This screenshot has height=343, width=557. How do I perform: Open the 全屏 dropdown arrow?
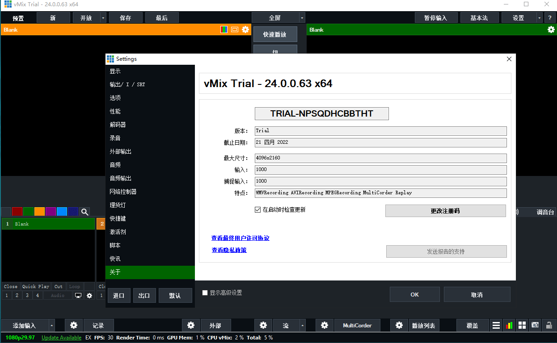pyautogui.click(x=302, y=18)
